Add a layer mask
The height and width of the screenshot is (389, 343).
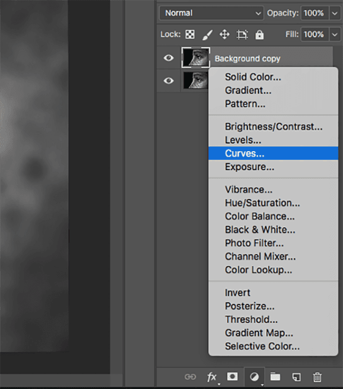point(232,376)
